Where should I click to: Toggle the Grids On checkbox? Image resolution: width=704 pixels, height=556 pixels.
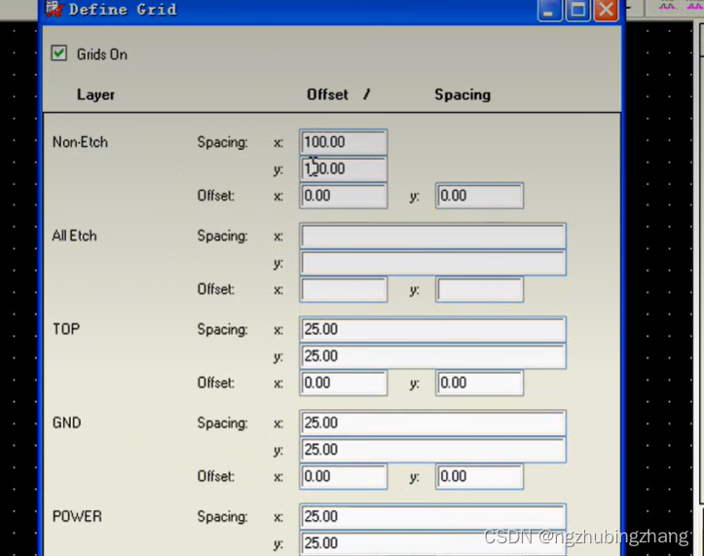point(58,54)
